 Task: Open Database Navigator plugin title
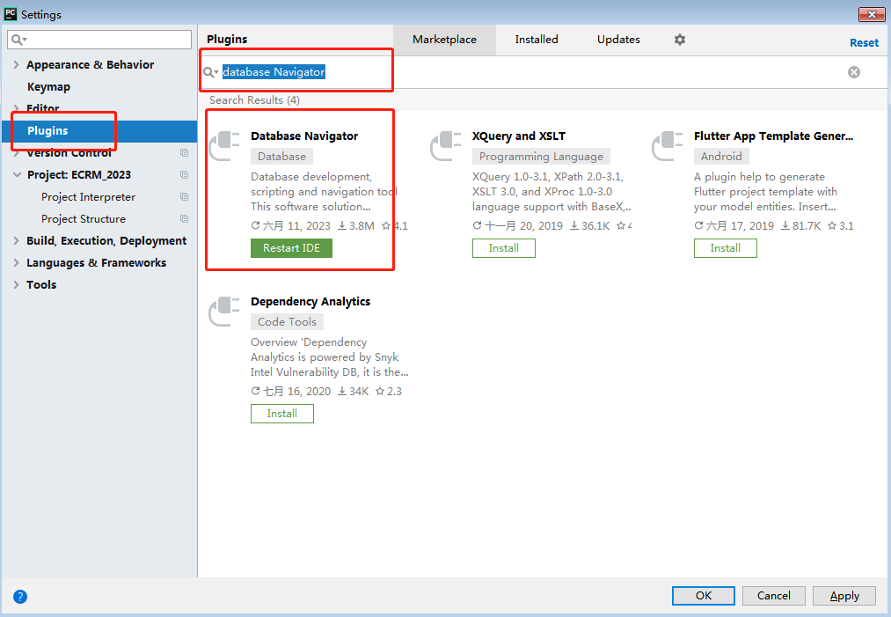tap(304, 136)
